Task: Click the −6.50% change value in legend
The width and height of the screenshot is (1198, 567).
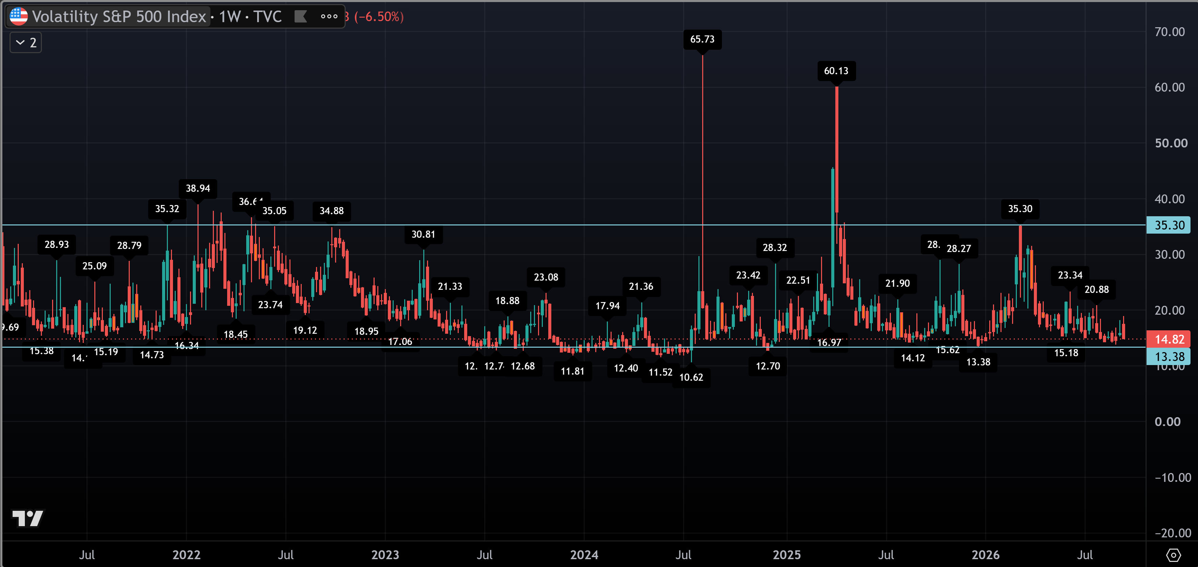Action: (x=379, y=17)
